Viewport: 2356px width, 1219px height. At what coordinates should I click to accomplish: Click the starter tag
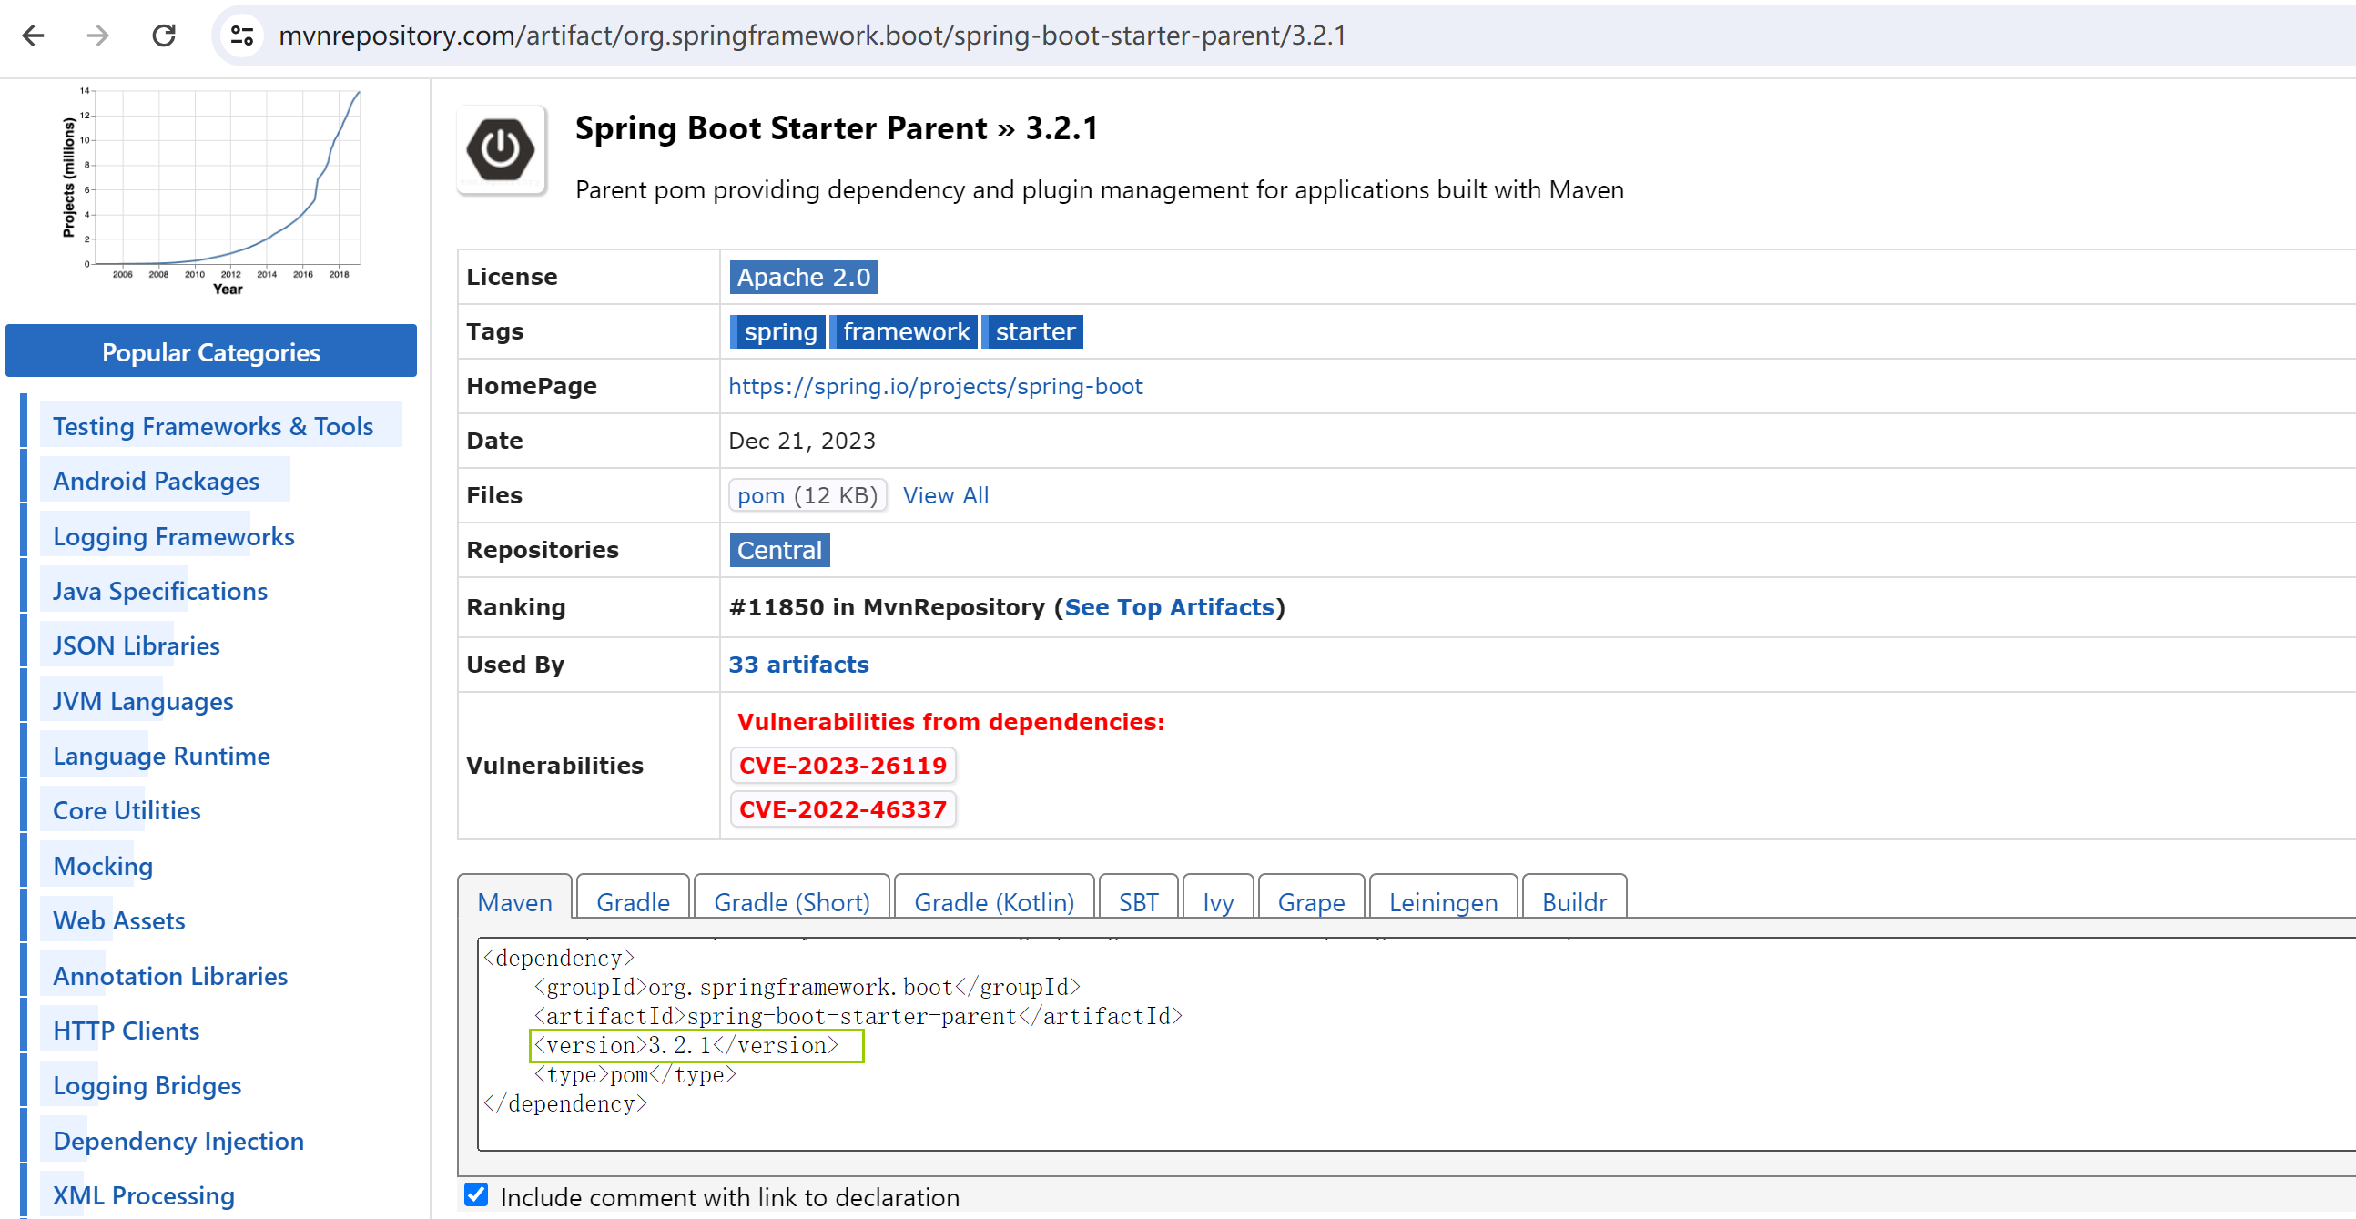(1033, 331)
